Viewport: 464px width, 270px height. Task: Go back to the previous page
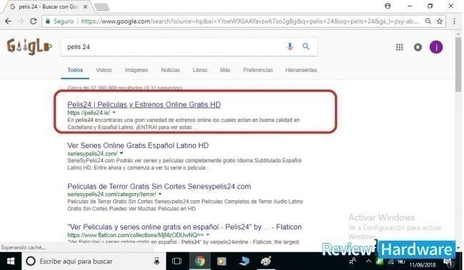click(9, 21)
